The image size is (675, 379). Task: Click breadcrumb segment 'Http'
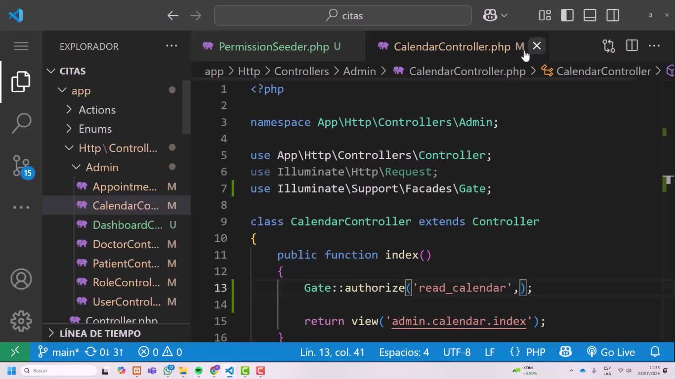249,71
